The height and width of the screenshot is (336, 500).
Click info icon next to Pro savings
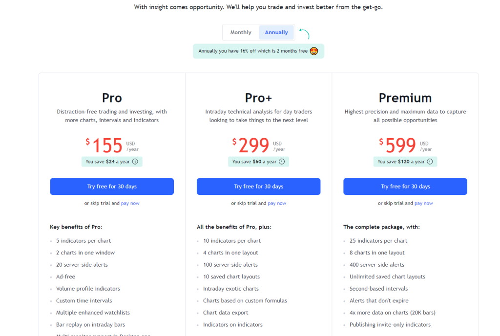(x=135, y=162)
